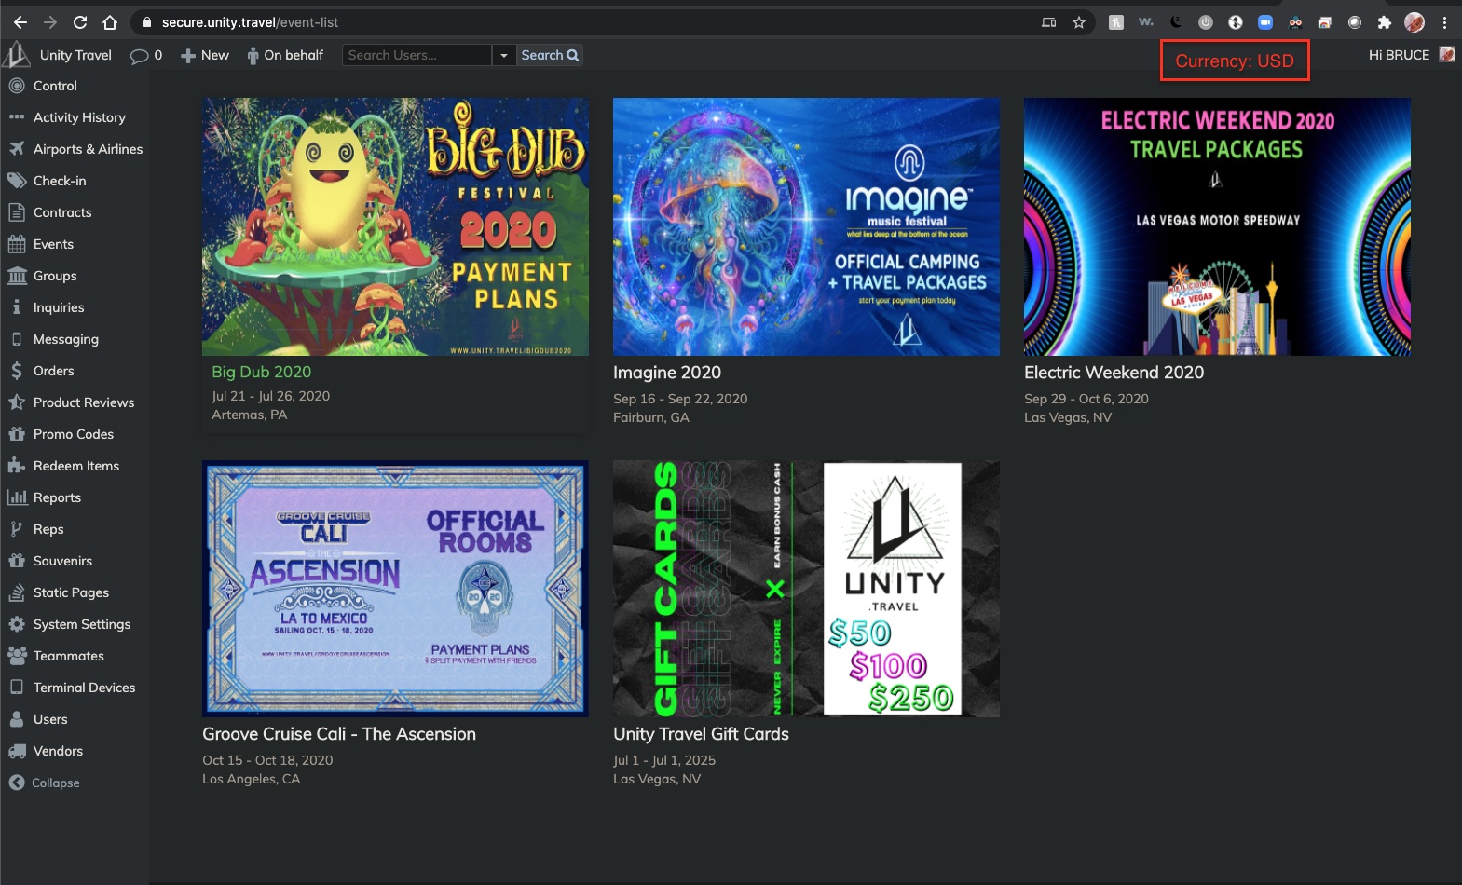Open the Electric Weekend 2020 event link

1114,373
